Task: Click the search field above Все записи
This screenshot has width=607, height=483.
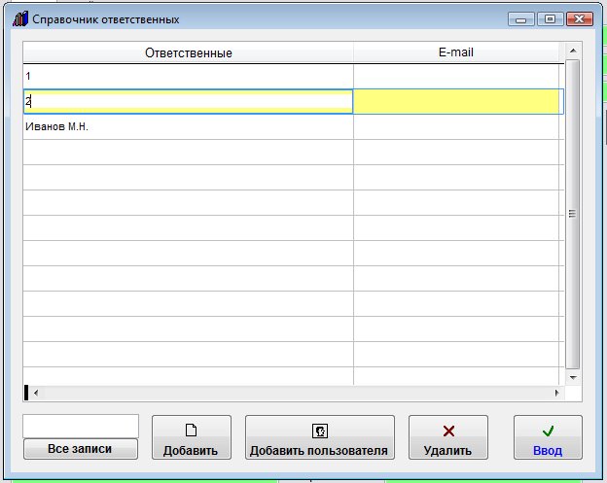Action: click(x=81, y=427)
